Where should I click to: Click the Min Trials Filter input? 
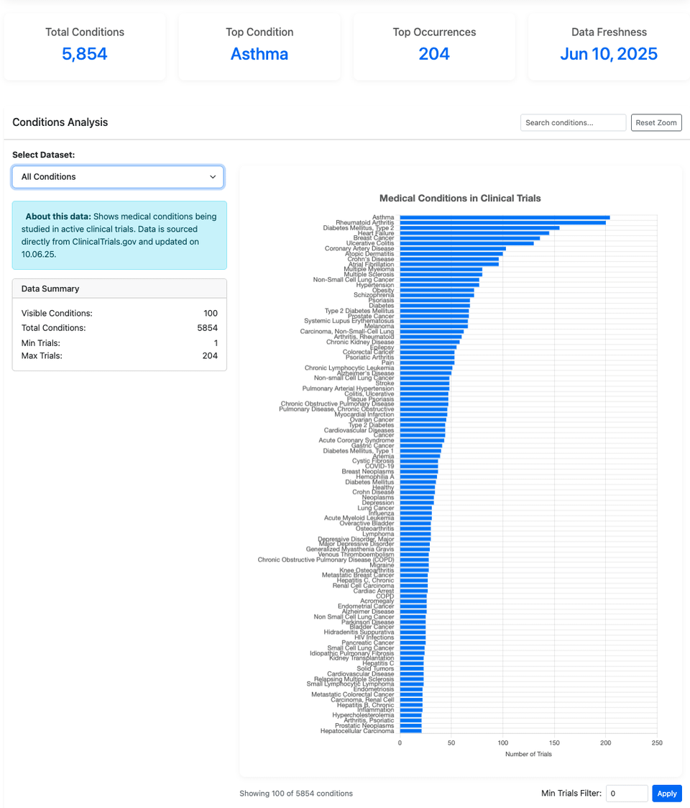pos(627,794)
